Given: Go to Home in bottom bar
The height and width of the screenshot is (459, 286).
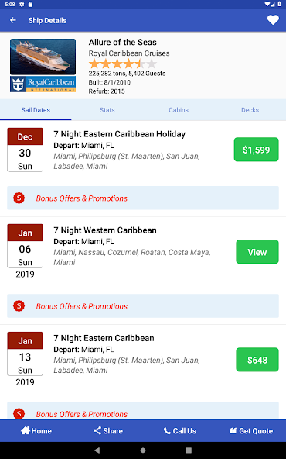Looking at the screenshot, I should 36,430.
